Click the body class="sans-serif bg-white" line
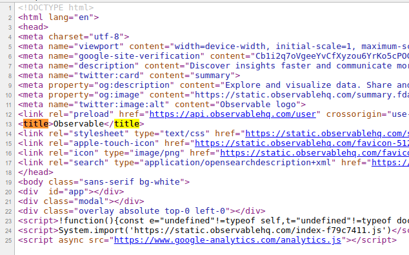 coord(104,181)
